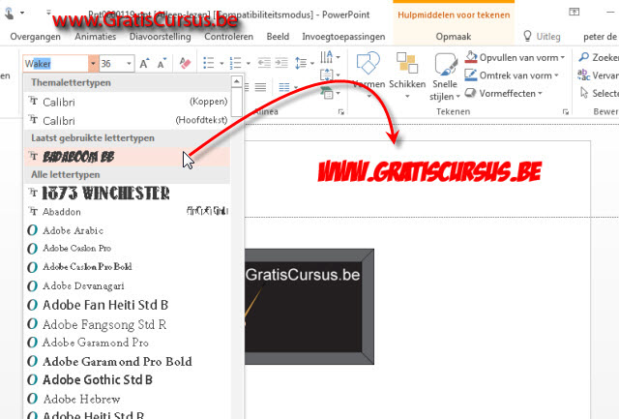Choose Adobe Garamond Pro font

[x=127, y=343]
